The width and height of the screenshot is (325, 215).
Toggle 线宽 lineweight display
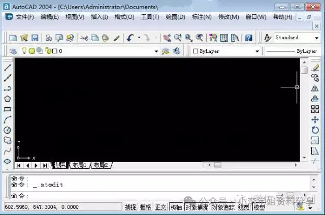244,207
